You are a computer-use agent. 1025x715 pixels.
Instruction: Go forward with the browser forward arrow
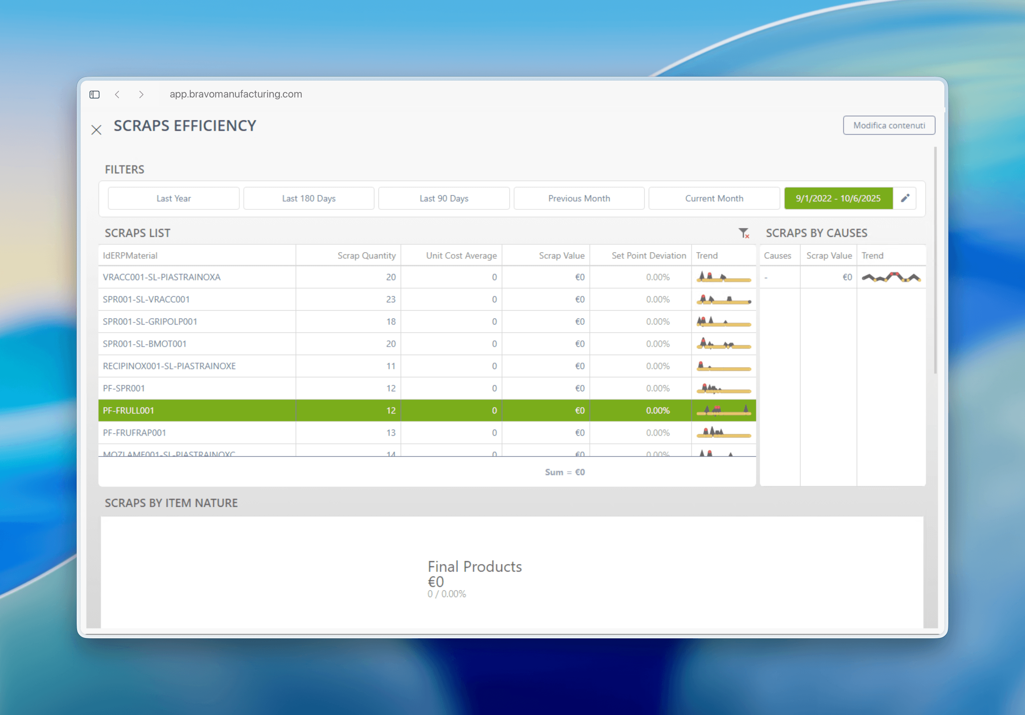click(141, 94)
